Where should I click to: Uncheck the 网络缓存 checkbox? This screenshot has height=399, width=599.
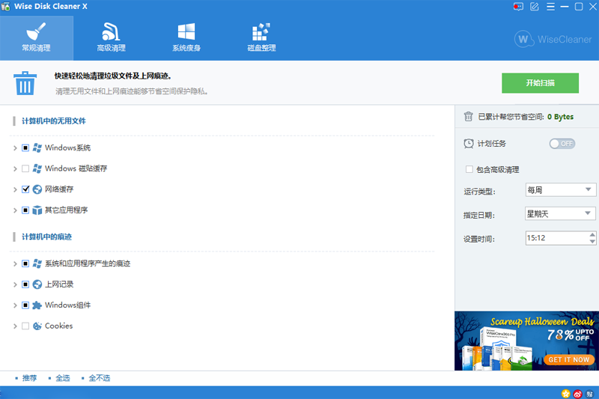pos(25,189)
